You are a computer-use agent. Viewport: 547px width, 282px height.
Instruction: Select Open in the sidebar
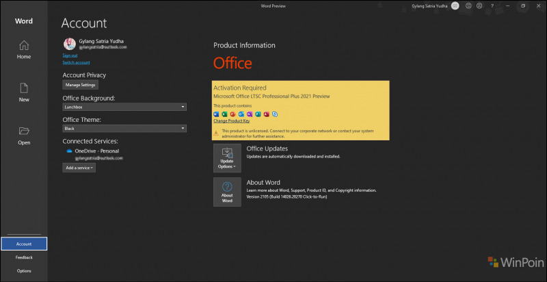[24, 136]
